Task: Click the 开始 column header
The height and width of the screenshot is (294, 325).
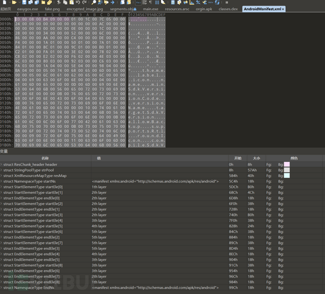Action: (238, 158)
